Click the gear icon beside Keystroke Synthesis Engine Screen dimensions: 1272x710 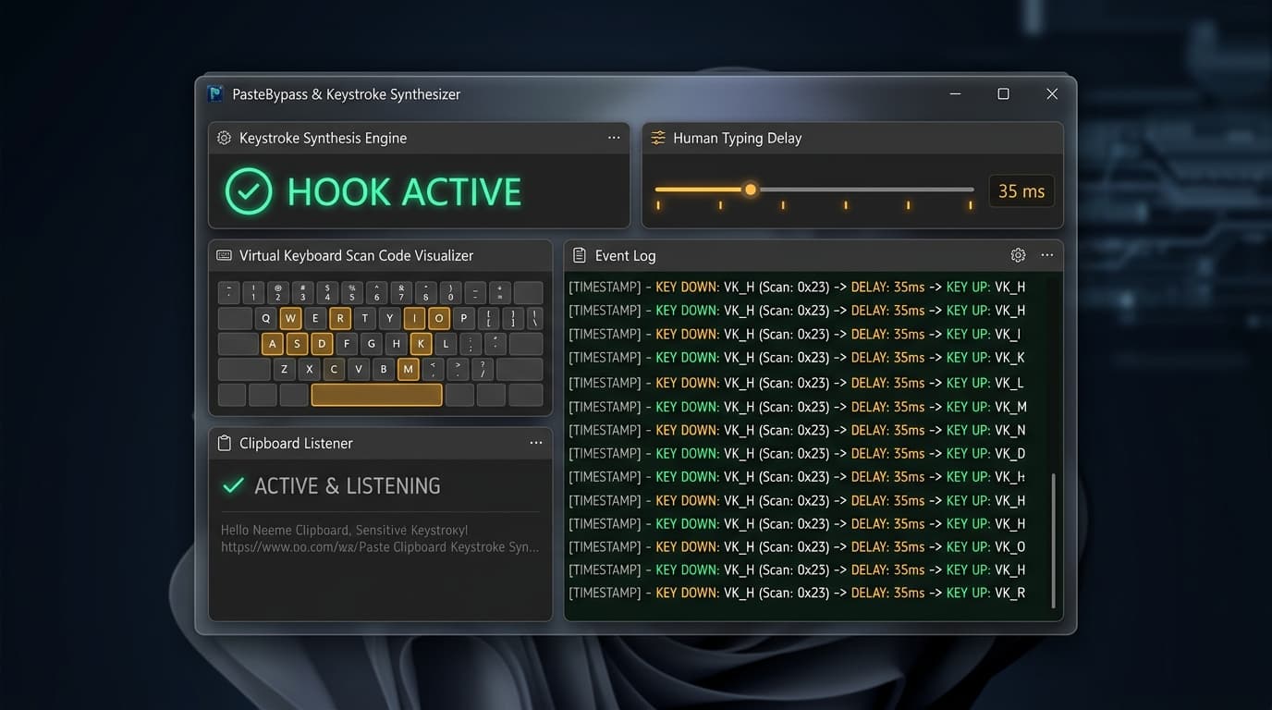[224, 138]
